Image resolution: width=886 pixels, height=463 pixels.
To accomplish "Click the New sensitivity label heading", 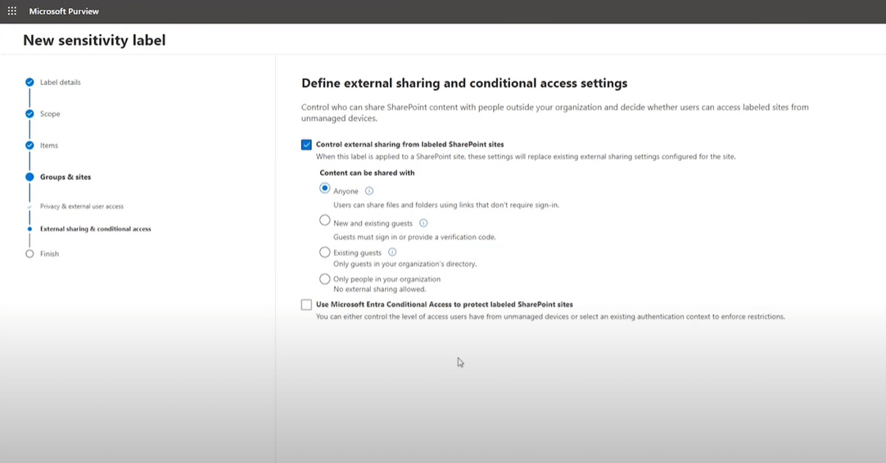I will click(x=94, y=40).
